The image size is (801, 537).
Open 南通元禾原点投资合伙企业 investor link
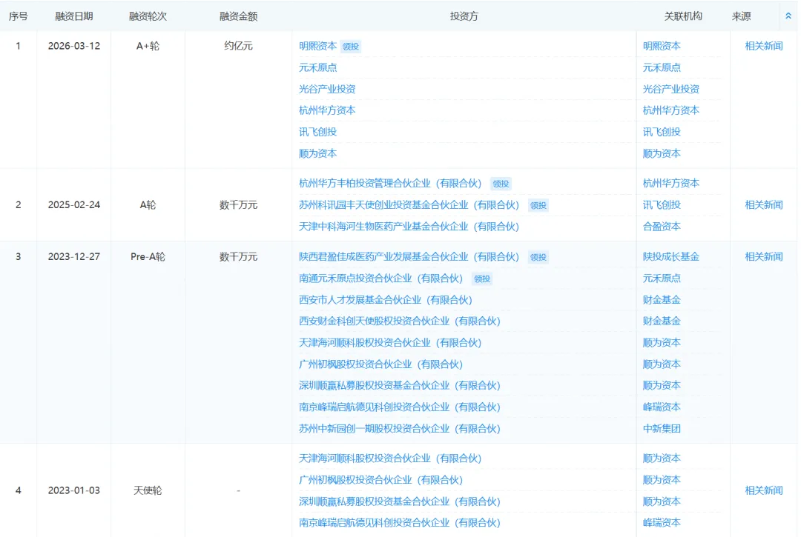[380, 278]
